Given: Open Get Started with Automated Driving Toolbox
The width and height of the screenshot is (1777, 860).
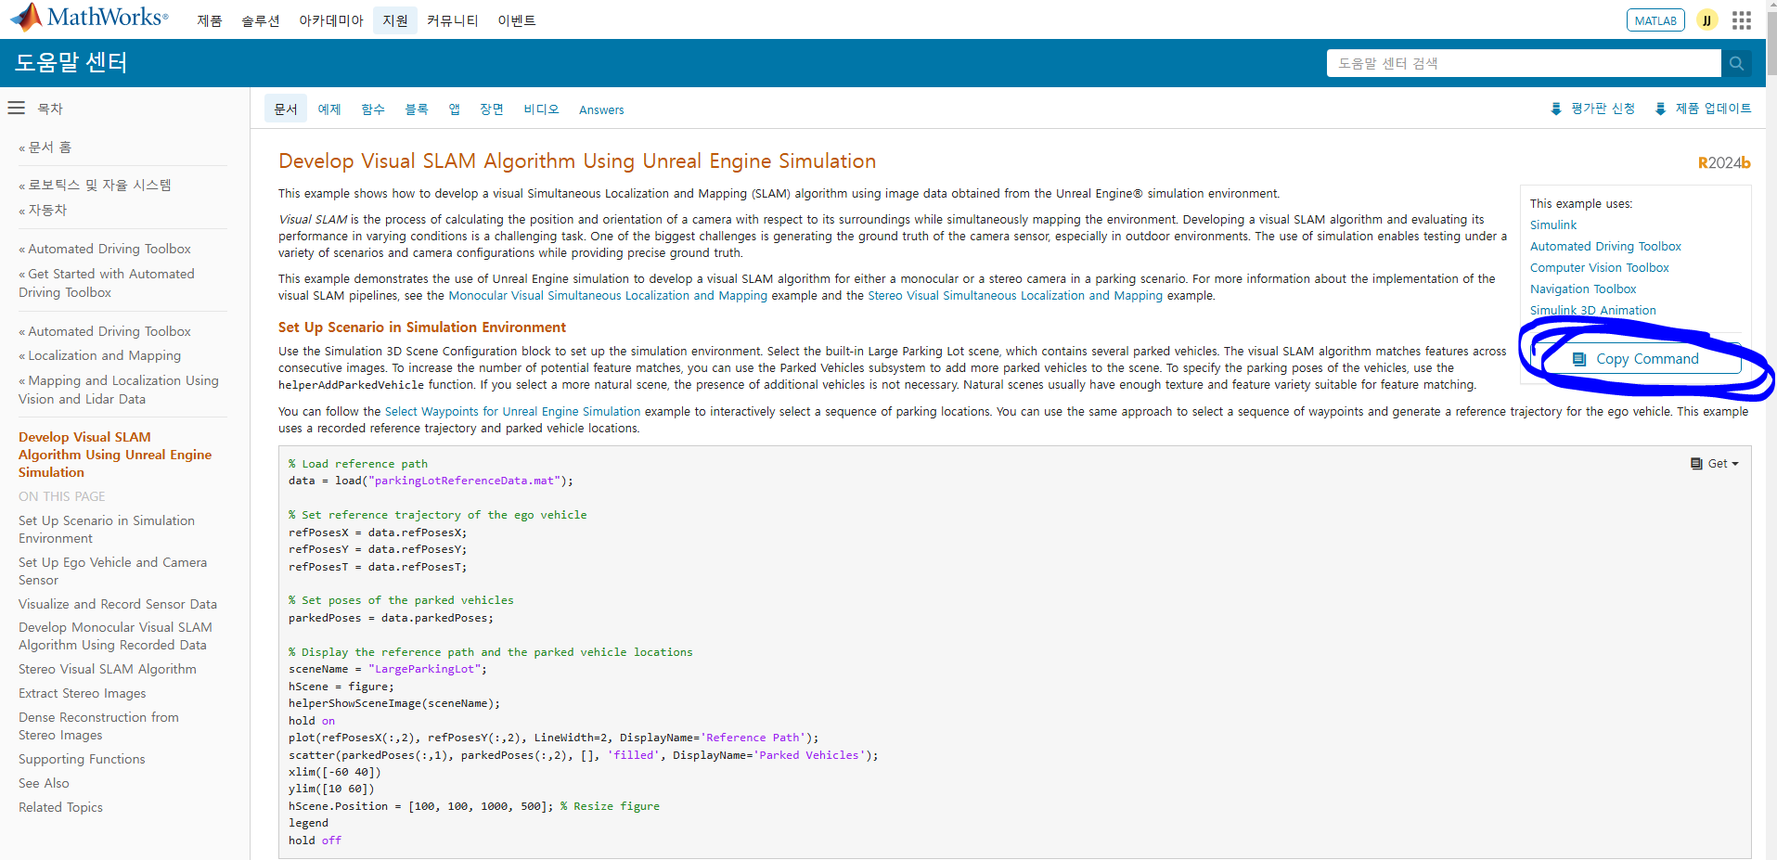Looking at the screenshot, I should pyautogui.click(x=107, y=283).
